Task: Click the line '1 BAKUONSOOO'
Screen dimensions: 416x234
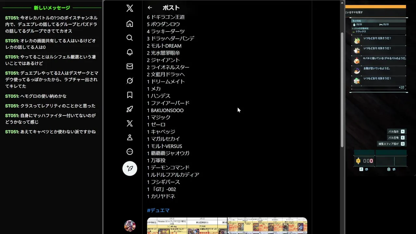Action: [x=165, y=110]
